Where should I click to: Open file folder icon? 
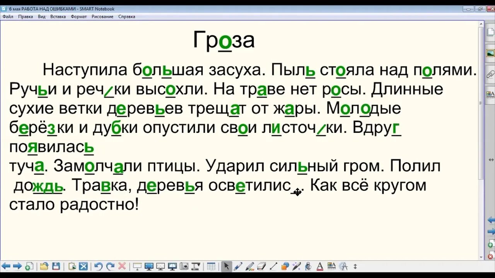44,266
